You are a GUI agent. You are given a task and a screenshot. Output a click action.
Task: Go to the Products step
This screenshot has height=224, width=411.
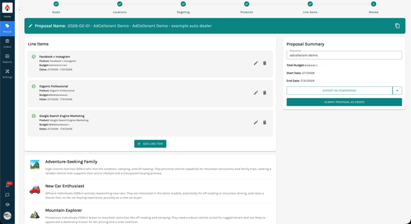[x=247, y=4]
